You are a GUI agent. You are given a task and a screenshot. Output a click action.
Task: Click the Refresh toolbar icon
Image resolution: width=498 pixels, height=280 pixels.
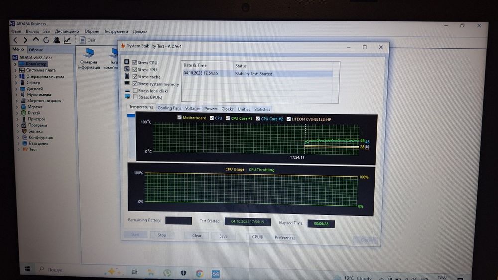(x=46, y=40)
